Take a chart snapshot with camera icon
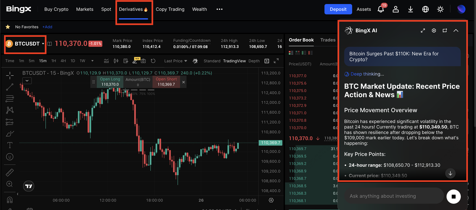476x210 pixels. pos(143,61)
